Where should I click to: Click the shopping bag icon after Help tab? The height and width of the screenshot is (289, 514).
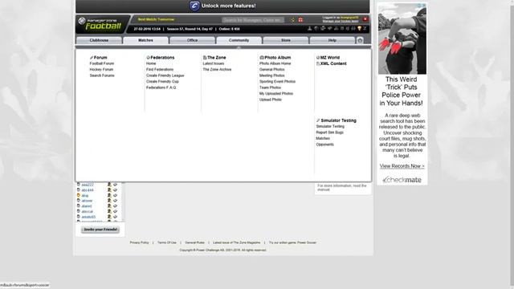point(360,40)
